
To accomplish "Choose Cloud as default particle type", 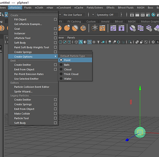I will [x=75, y=69].
